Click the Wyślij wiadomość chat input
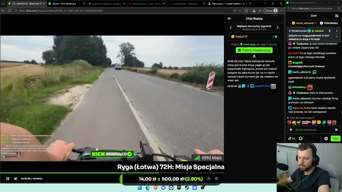 tap(314, 130)
